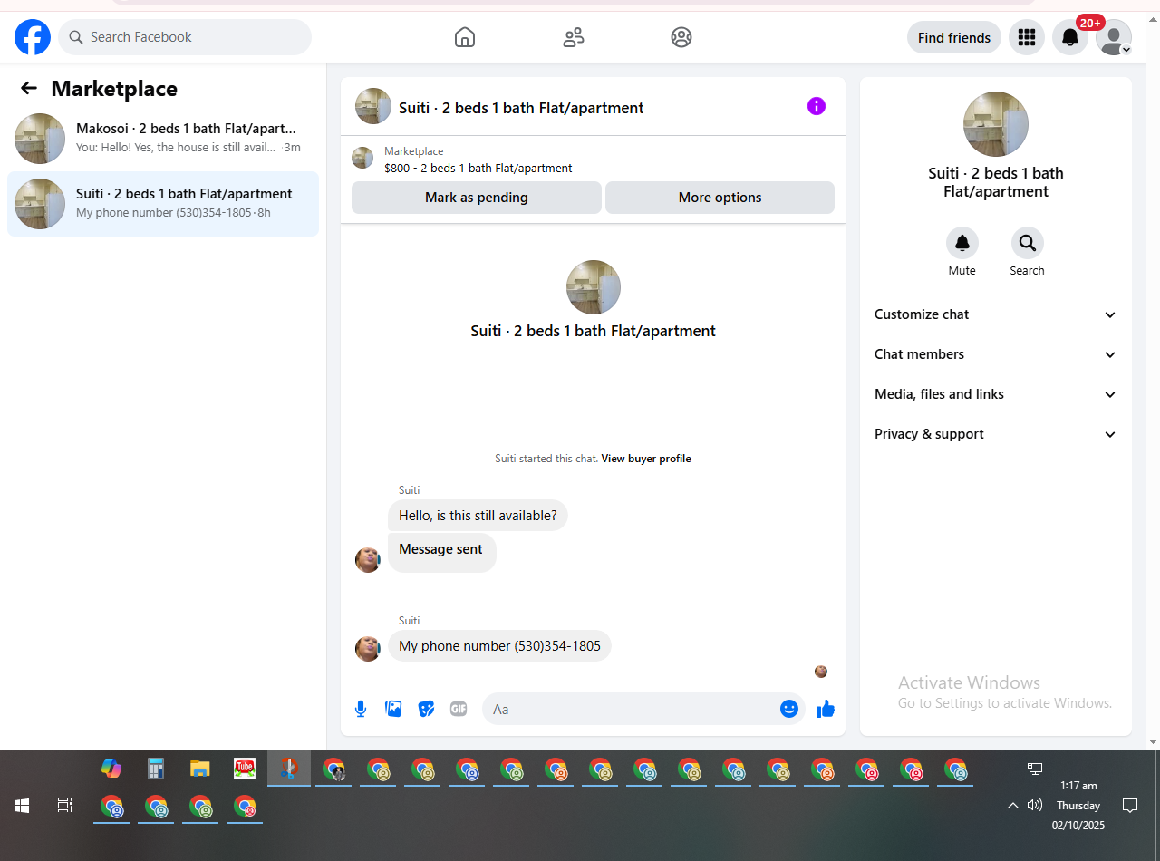Click Mark as pending
This screenshot has width=1160, height=861.
pyautogui.click(x=477, y=198)
